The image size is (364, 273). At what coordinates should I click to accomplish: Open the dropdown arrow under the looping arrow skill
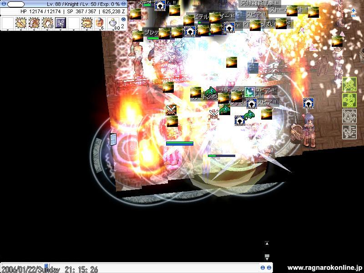tap(87, 30)
